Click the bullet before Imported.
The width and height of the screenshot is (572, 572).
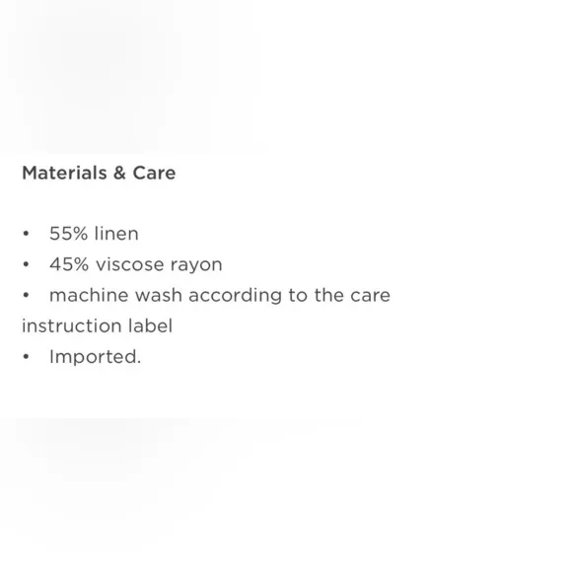[26, 356]
